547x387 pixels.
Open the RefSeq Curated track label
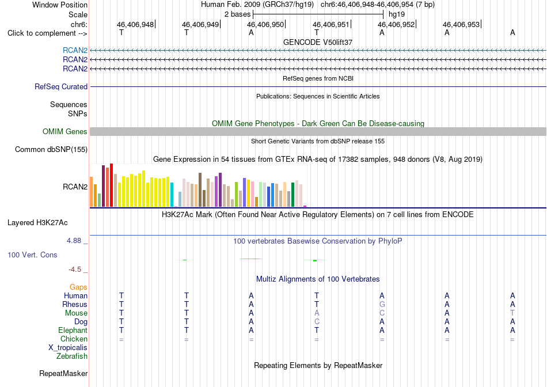pos(61,86)
